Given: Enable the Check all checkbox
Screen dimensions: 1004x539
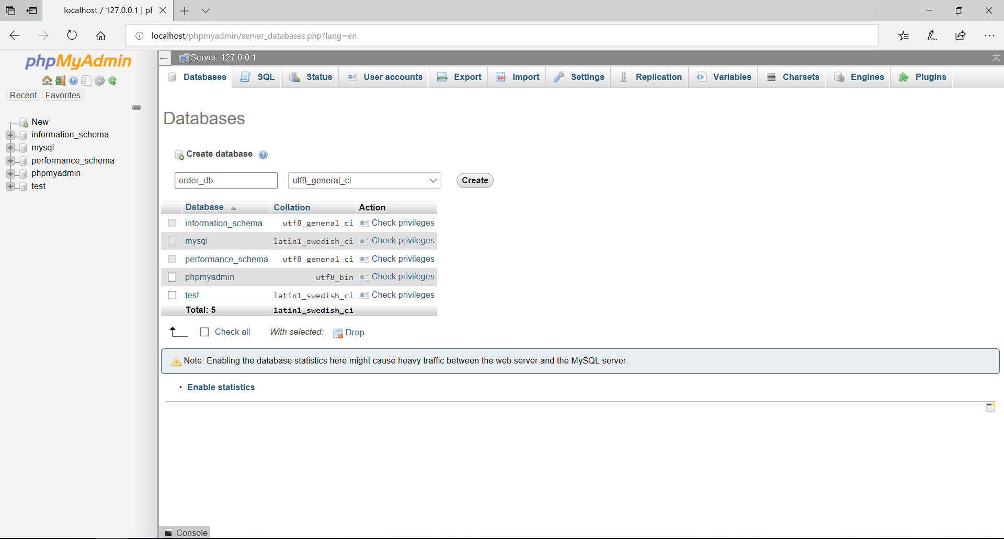Looking at the screenshot, I should click(x=204, y=332).
